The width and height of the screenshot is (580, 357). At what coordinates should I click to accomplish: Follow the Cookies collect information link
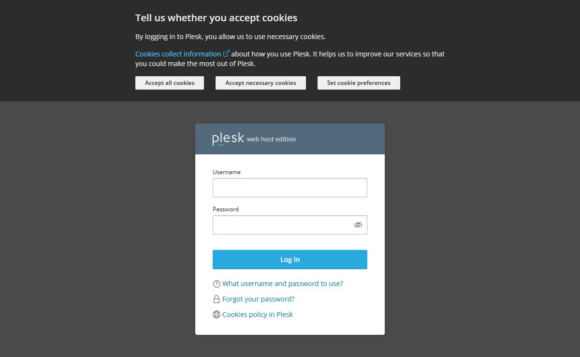(x=178, y=54)
